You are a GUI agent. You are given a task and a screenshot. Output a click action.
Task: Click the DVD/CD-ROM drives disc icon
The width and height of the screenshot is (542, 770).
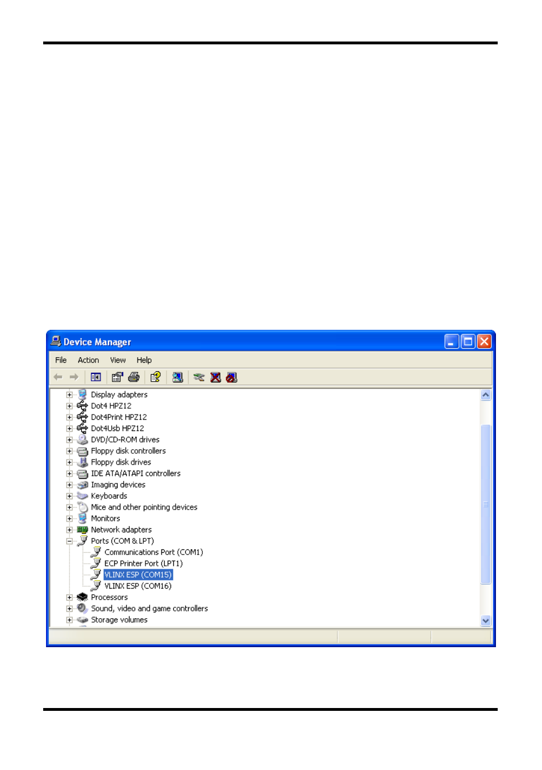(x=82, y=440)
